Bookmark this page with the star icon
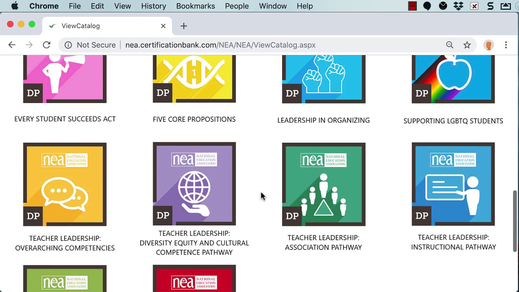Viewport: 519px width, 292px height. 467,45
